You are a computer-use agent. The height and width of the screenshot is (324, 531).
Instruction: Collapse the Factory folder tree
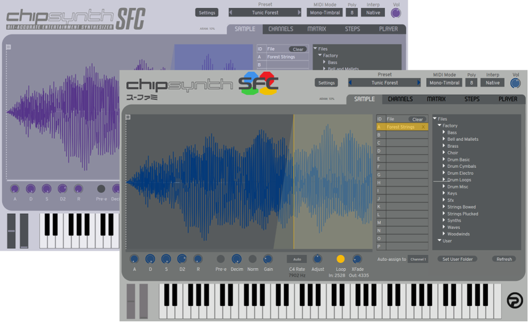point(439,125)
